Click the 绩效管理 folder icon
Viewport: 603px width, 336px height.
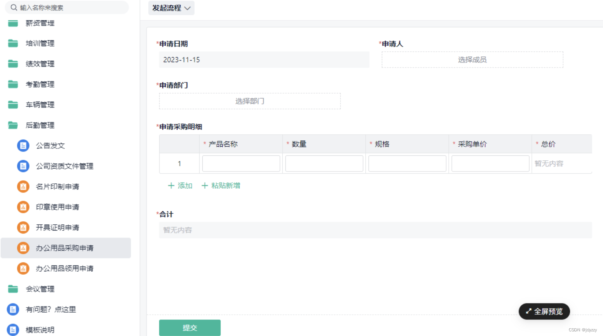pyautogui.click(x=13, y=64)
